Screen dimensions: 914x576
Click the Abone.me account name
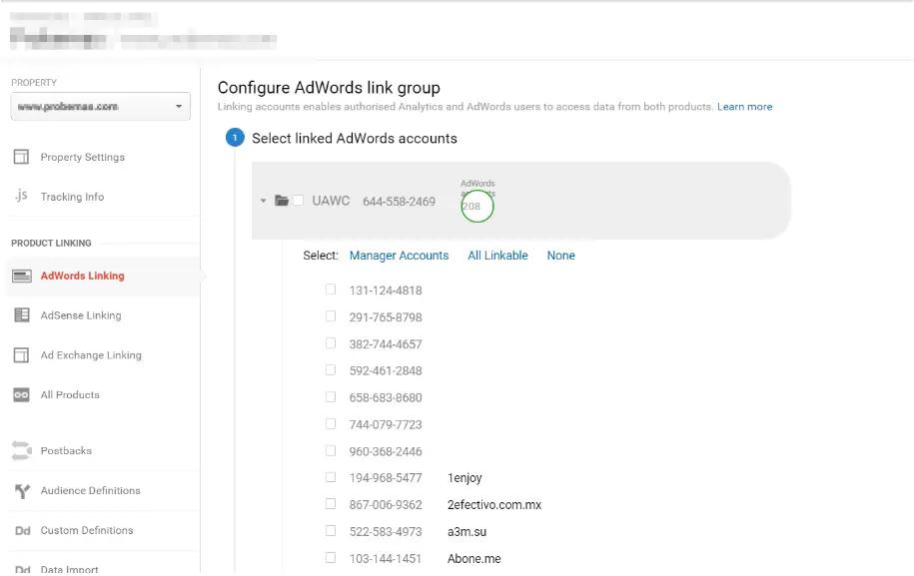coord(473,558)
